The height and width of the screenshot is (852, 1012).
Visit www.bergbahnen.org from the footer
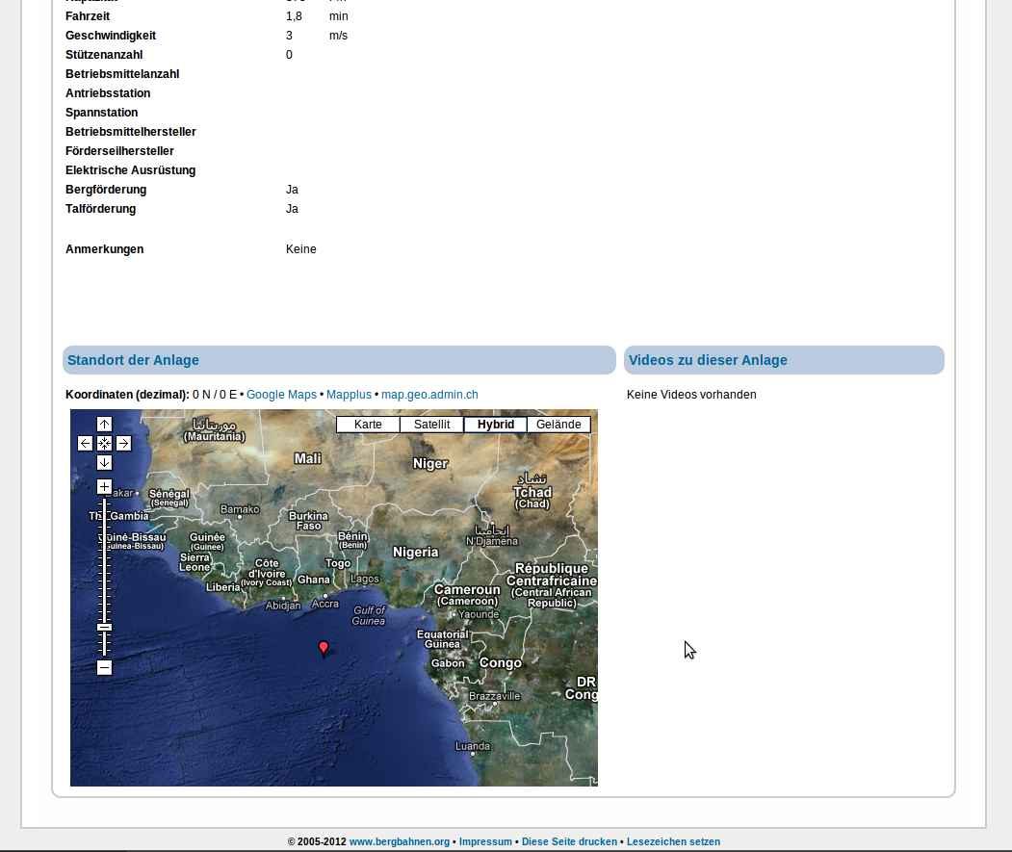coord(399,841)
